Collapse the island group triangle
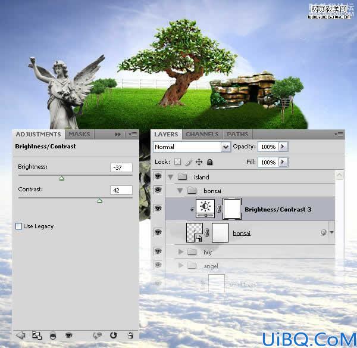Screen dimensions: 357x348 (x=171, y=177)
